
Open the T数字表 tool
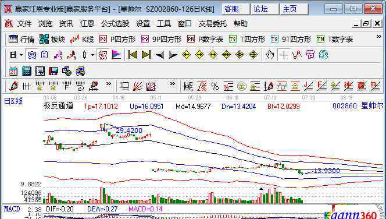(x=335, y=39)
